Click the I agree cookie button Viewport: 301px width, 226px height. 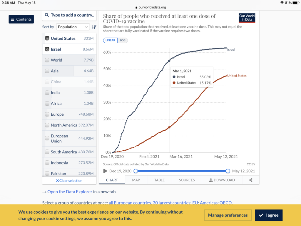268,215
